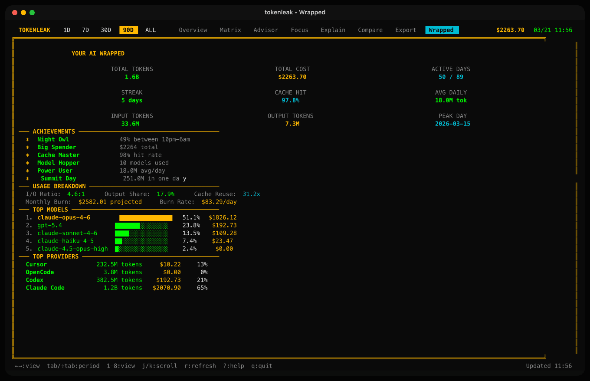Select the Summit Day achievement
The width and height of the screenshot is (590, 381).
coord(59,178)
